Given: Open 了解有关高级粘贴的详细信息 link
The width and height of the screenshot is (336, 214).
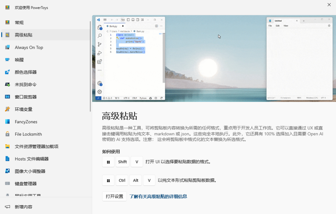Looking at the screenshot, I should (x=158, y=196).
